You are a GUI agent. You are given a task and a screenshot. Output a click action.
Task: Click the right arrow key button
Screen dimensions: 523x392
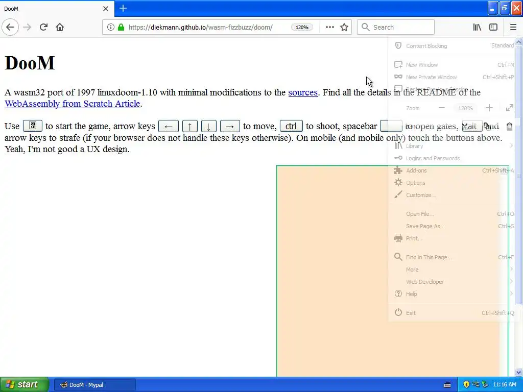pyautogui.click(x=230, y=127)
